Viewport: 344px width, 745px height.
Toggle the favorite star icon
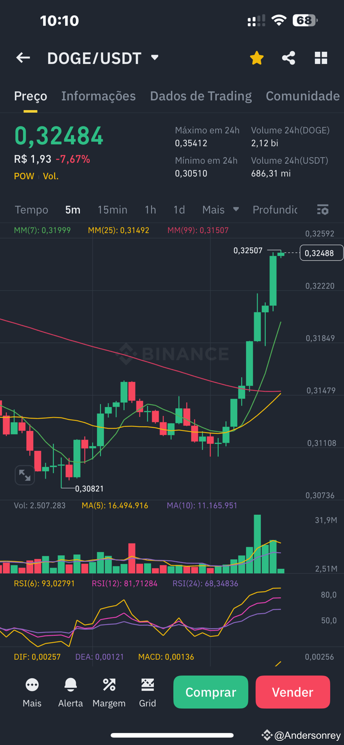pyautogui.click(x=257, y=58)
